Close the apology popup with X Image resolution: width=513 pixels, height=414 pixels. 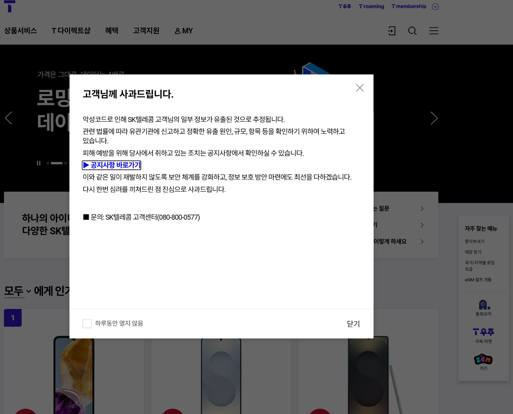(360, 88)
